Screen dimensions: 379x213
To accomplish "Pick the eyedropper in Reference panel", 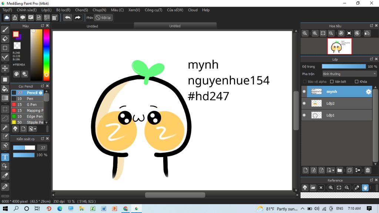I will click(x=357, y=187).
